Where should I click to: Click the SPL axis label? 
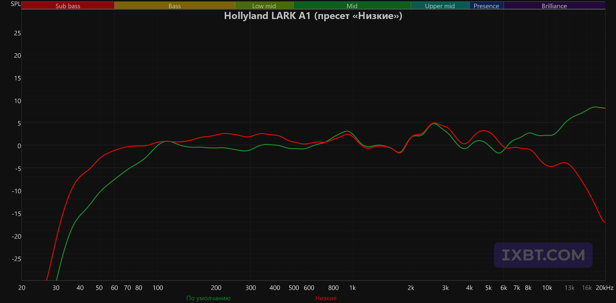coord(16,4)
